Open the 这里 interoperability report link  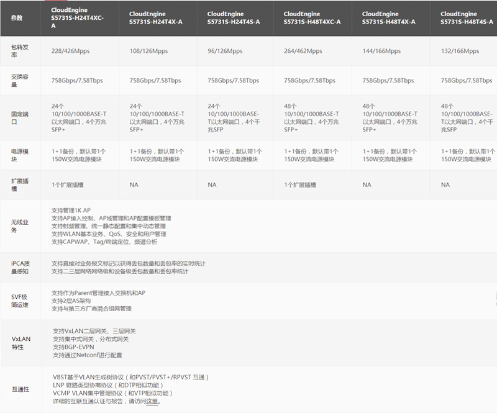[x=152, y=401]
